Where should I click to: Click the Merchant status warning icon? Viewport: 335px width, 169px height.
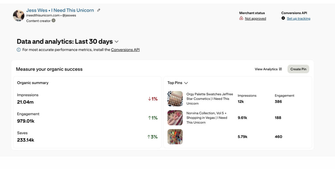point(241,18)
